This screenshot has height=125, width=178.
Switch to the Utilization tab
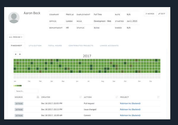click(35, 46)
